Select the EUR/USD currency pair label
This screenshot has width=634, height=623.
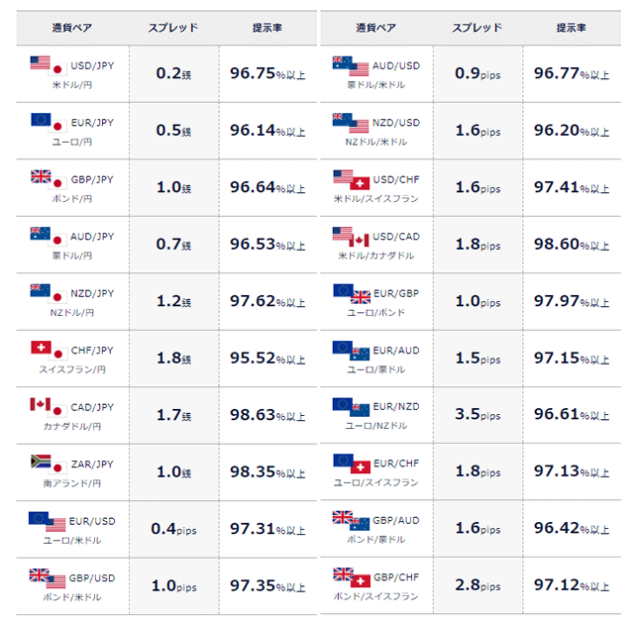92,522
